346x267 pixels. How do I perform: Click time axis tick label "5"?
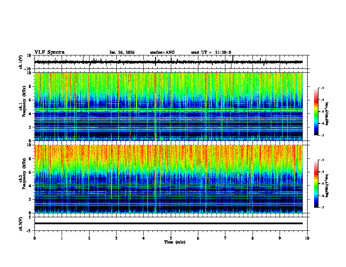pyautogui.click(x=171, y=238)
